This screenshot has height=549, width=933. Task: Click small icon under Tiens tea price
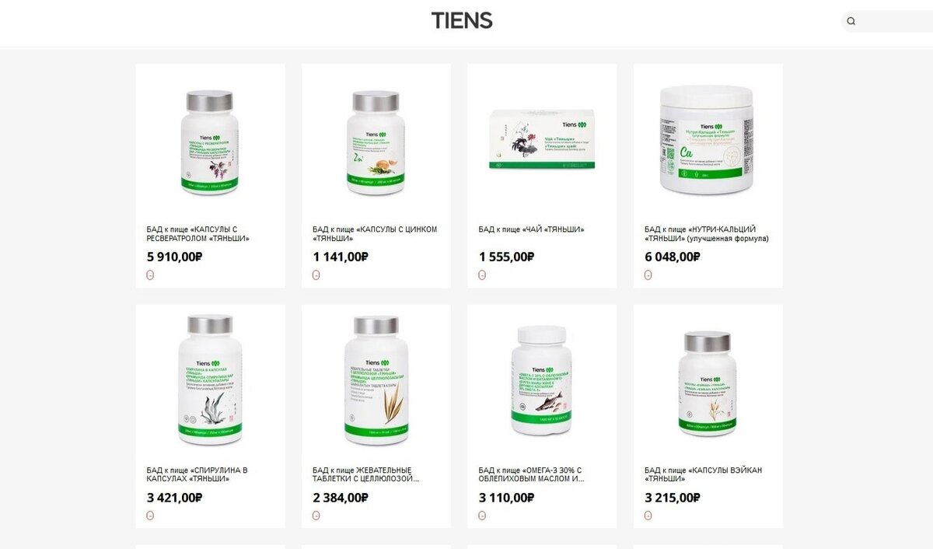pyautogui.click(x=482, y=274)
